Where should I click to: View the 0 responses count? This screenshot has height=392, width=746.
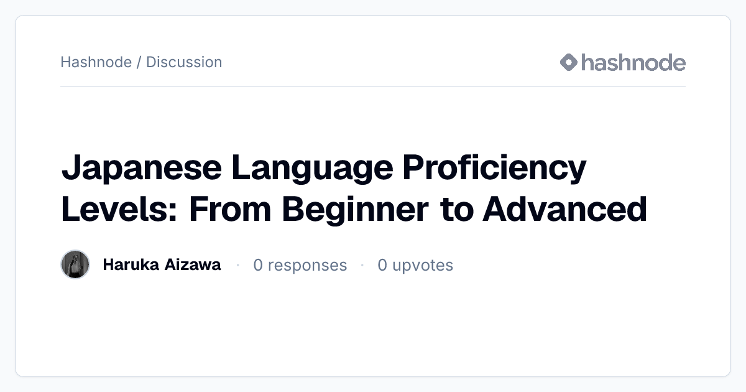[x=300, y=265]
